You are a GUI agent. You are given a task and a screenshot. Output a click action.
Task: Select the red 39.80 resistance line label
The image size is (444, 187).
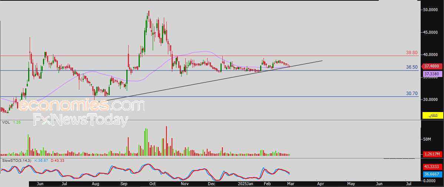click(412, 53)
